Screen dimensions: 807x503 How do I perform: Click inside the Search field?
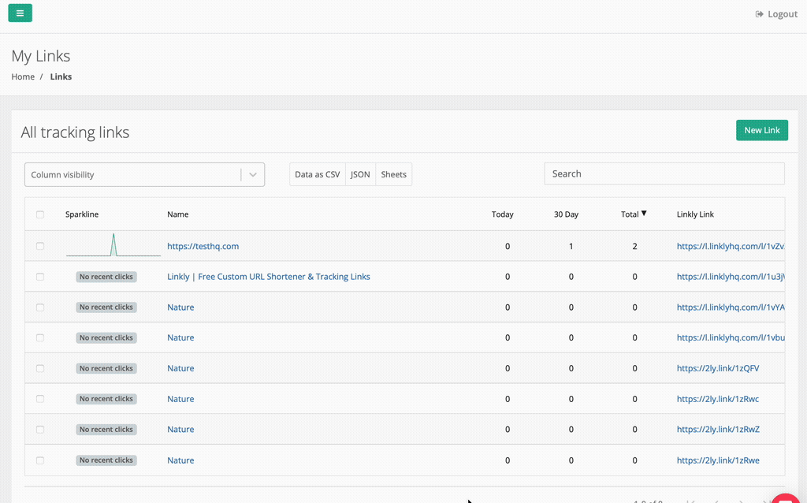(x=664, y=173)
